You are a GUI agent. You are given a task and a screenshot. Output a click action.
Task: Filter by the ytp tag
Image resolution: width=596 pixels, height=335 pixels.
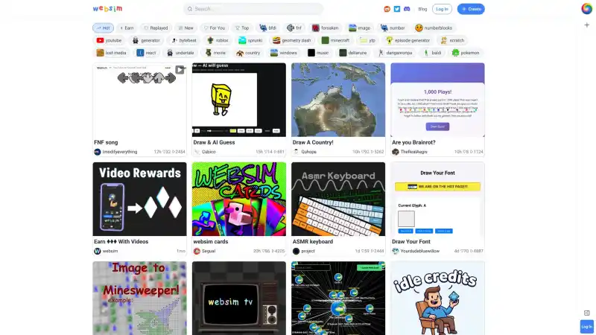367,40
